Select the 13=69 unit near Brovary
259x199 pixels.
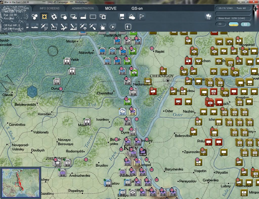coord(138,142)
